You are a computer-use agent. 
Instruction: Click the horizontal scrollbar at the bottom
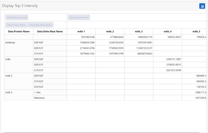click(101, 132)
